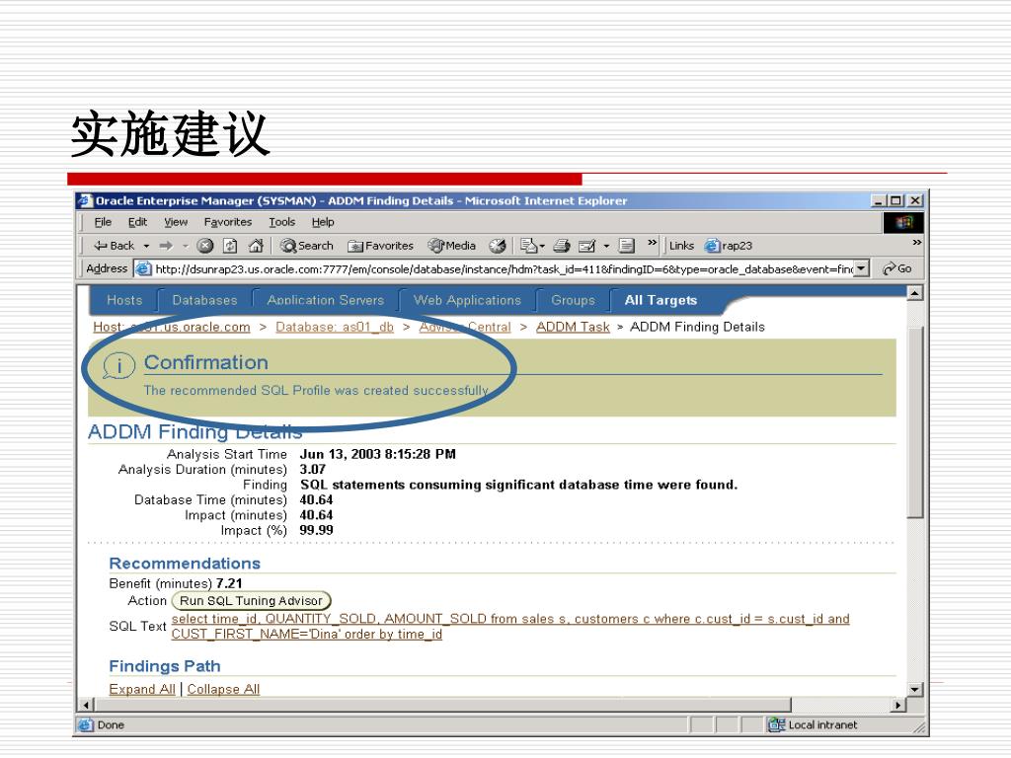Viewport: 1011px width, 758px height.
Task: Follow the Host breadcrumb link
Action: (x=172, y=327)
